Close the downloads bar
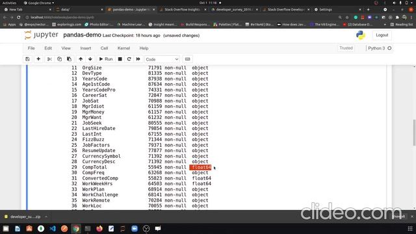The image size is (416, 234). point(412,216)
